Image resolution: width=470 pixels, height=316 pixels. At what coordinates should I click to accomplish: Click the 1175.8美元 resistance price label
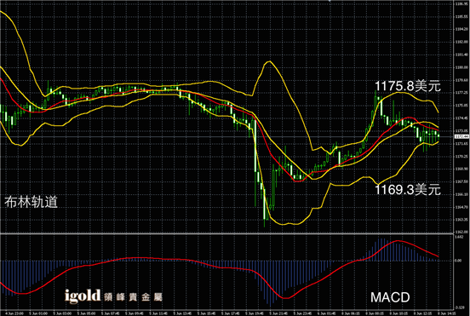click(x=408, y=86)
